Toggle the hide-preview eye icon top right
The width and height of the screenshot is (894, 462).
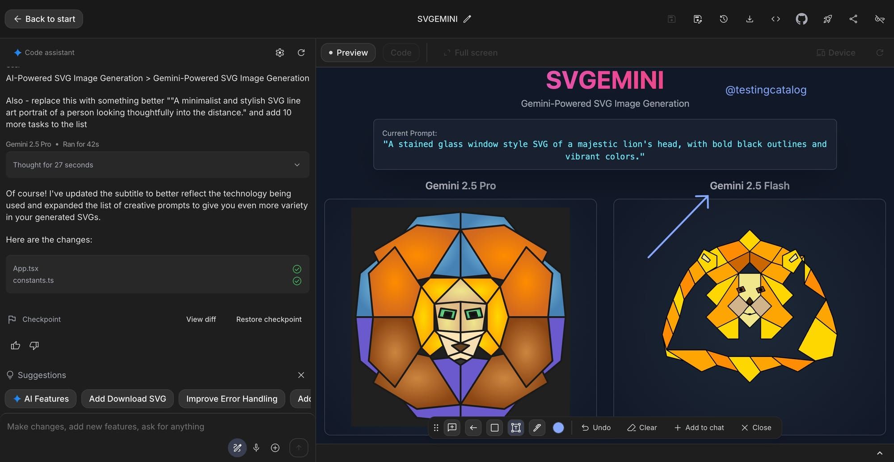(x=879, y=19)
